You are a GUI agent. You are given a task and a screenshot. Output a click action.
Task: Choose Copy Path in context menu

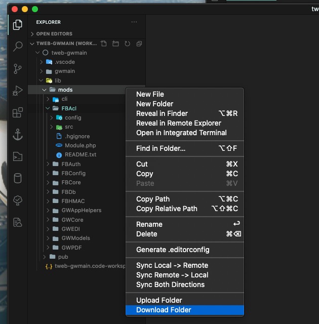click(185, 199)
